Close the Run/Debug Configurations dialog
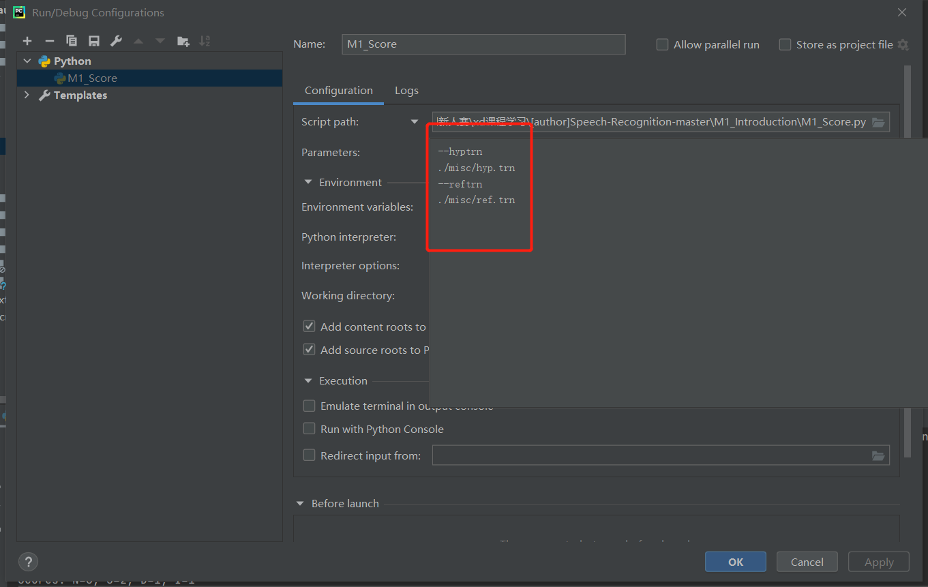 pos(901,12)
